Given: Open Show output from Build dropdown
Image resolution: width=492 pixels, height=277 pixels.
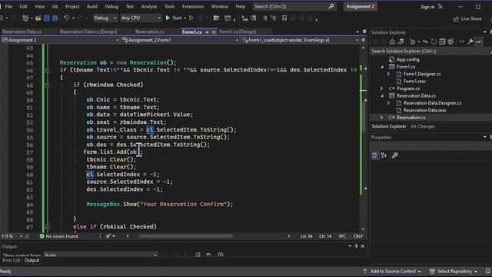Looking at the screenshot, I should (x=101, y=255).
